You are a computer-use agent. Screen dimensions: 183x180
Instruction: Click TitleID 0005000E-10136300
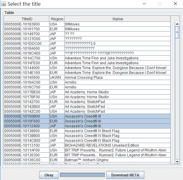[27, 155]
